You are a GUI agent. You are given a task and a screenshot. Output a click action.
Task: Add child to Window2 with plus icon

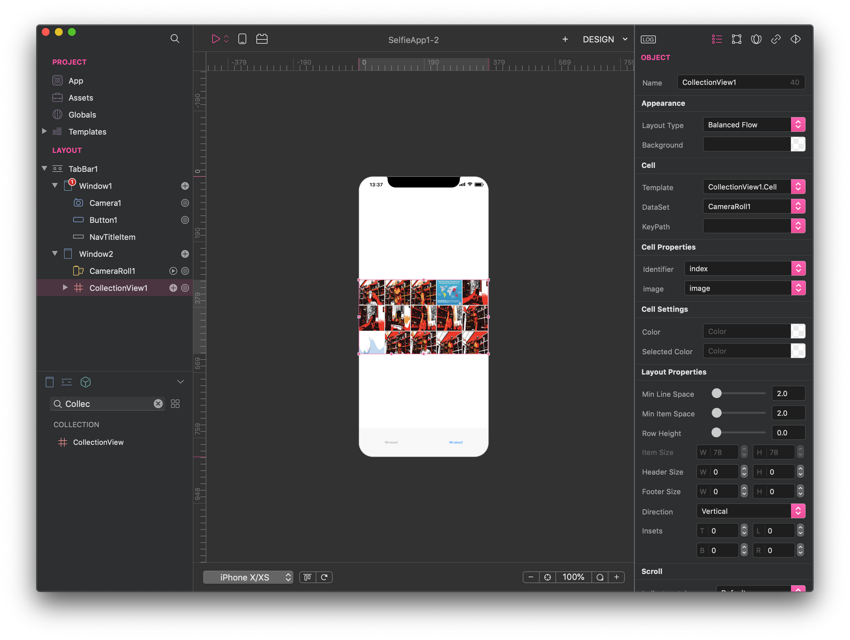click(x=185, y=254)
